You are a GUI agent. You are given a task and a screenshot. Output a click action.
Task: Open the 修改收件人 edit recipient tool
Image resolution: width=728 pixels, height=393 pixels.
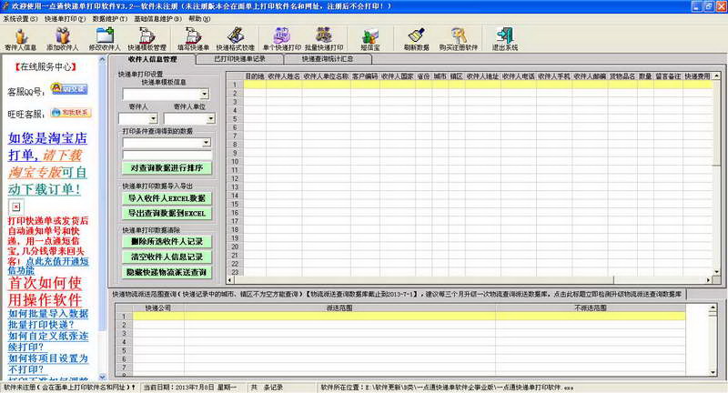(105, 39)
